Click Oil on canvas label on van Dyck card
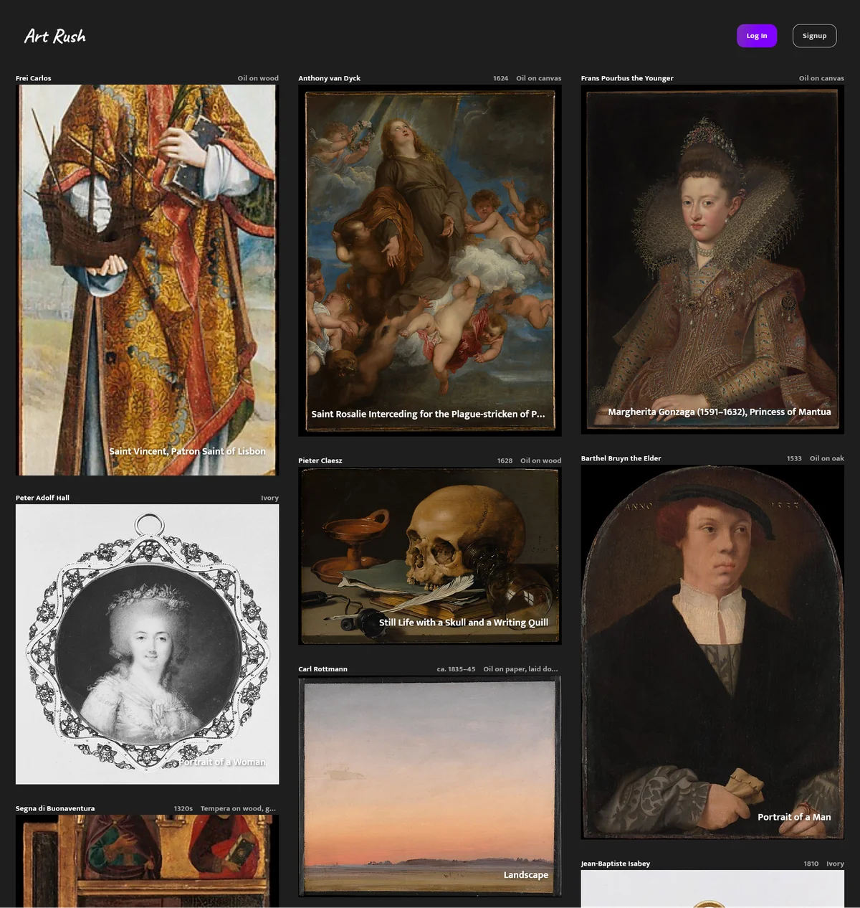Image resolution: width=860 pixels, height=908 pixels. pos(539,78)
